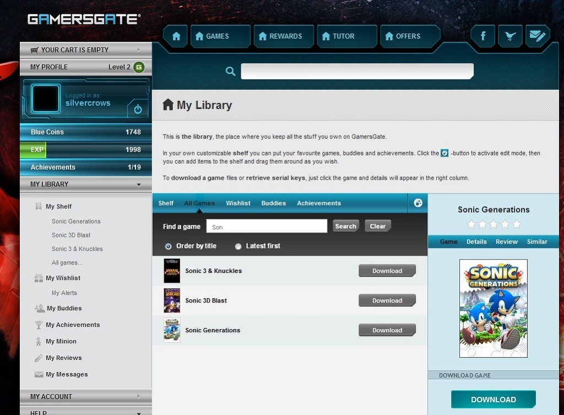The width and height of the screenshot is (564, 415).
Task: Click the home icon in top navigation
Action: pyautogui.click(x=176, y=36)
